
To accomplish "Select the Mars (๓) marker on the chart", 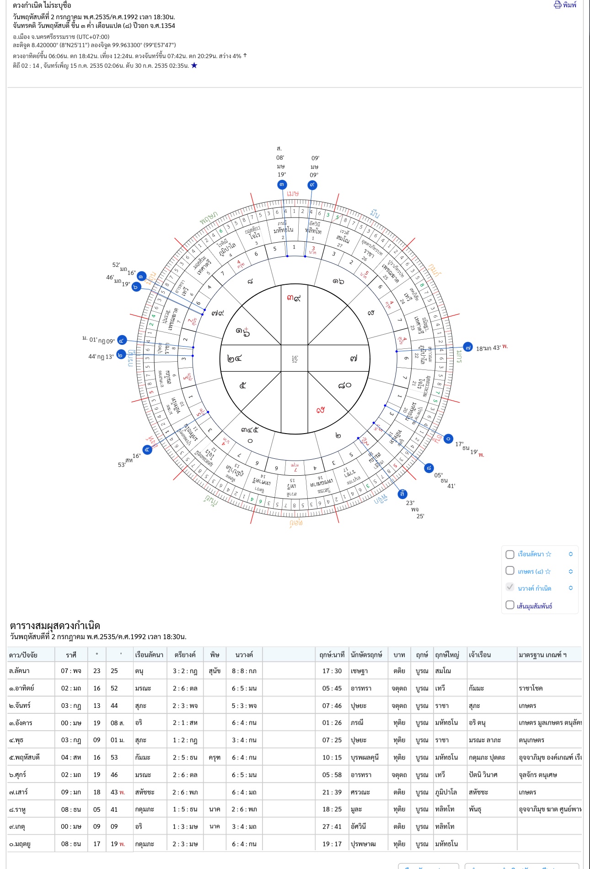I will (x=282, y=185).
